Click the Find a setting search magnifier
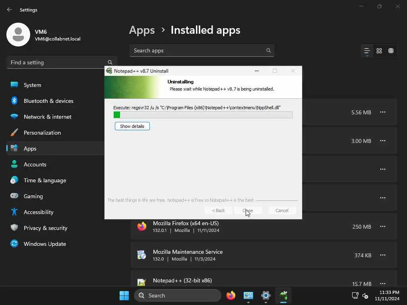The height and width of the screenshot is (305, 407). click(x=110, y=62)
